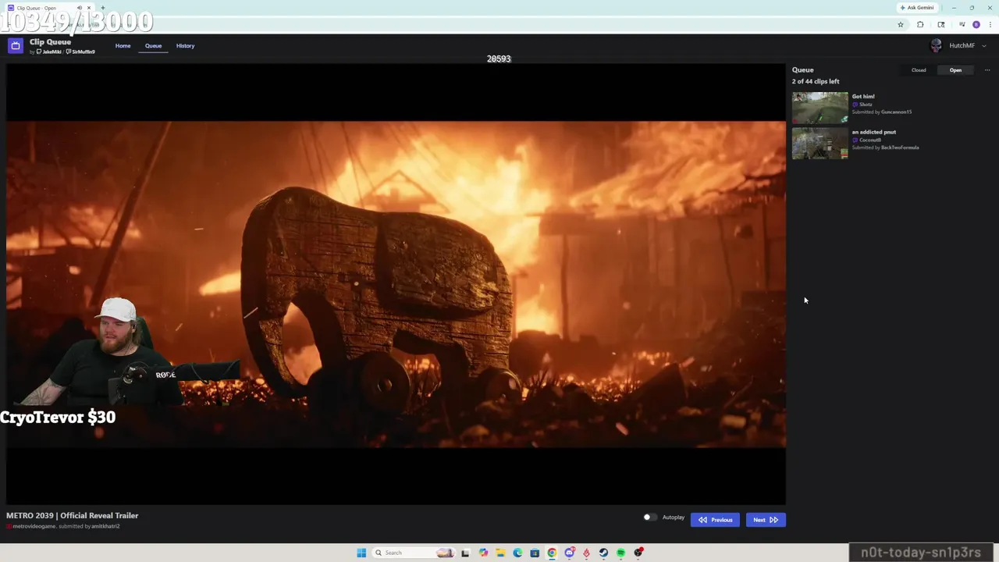Click the Chrome media/search side panel icon
This screenshot has width=999, height=562.
941,25
